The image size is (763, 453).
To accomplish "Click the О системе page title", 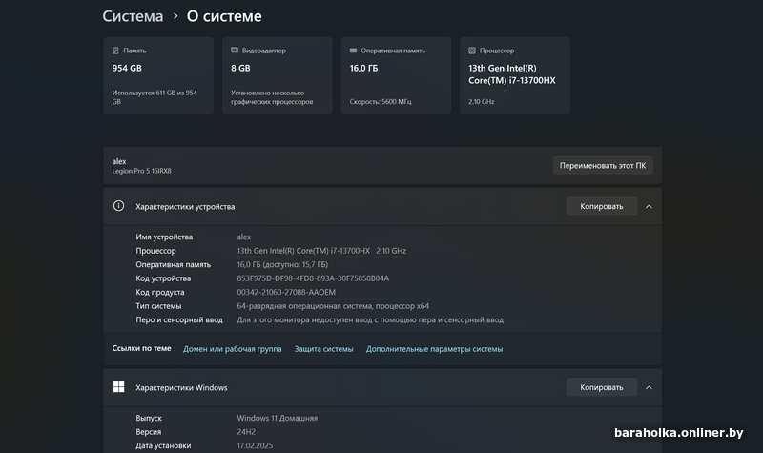I will [x=224, y=16].
